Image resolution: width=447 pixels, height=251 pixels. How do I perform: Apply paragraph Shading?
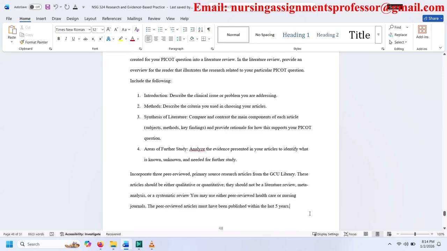point(192,39)
